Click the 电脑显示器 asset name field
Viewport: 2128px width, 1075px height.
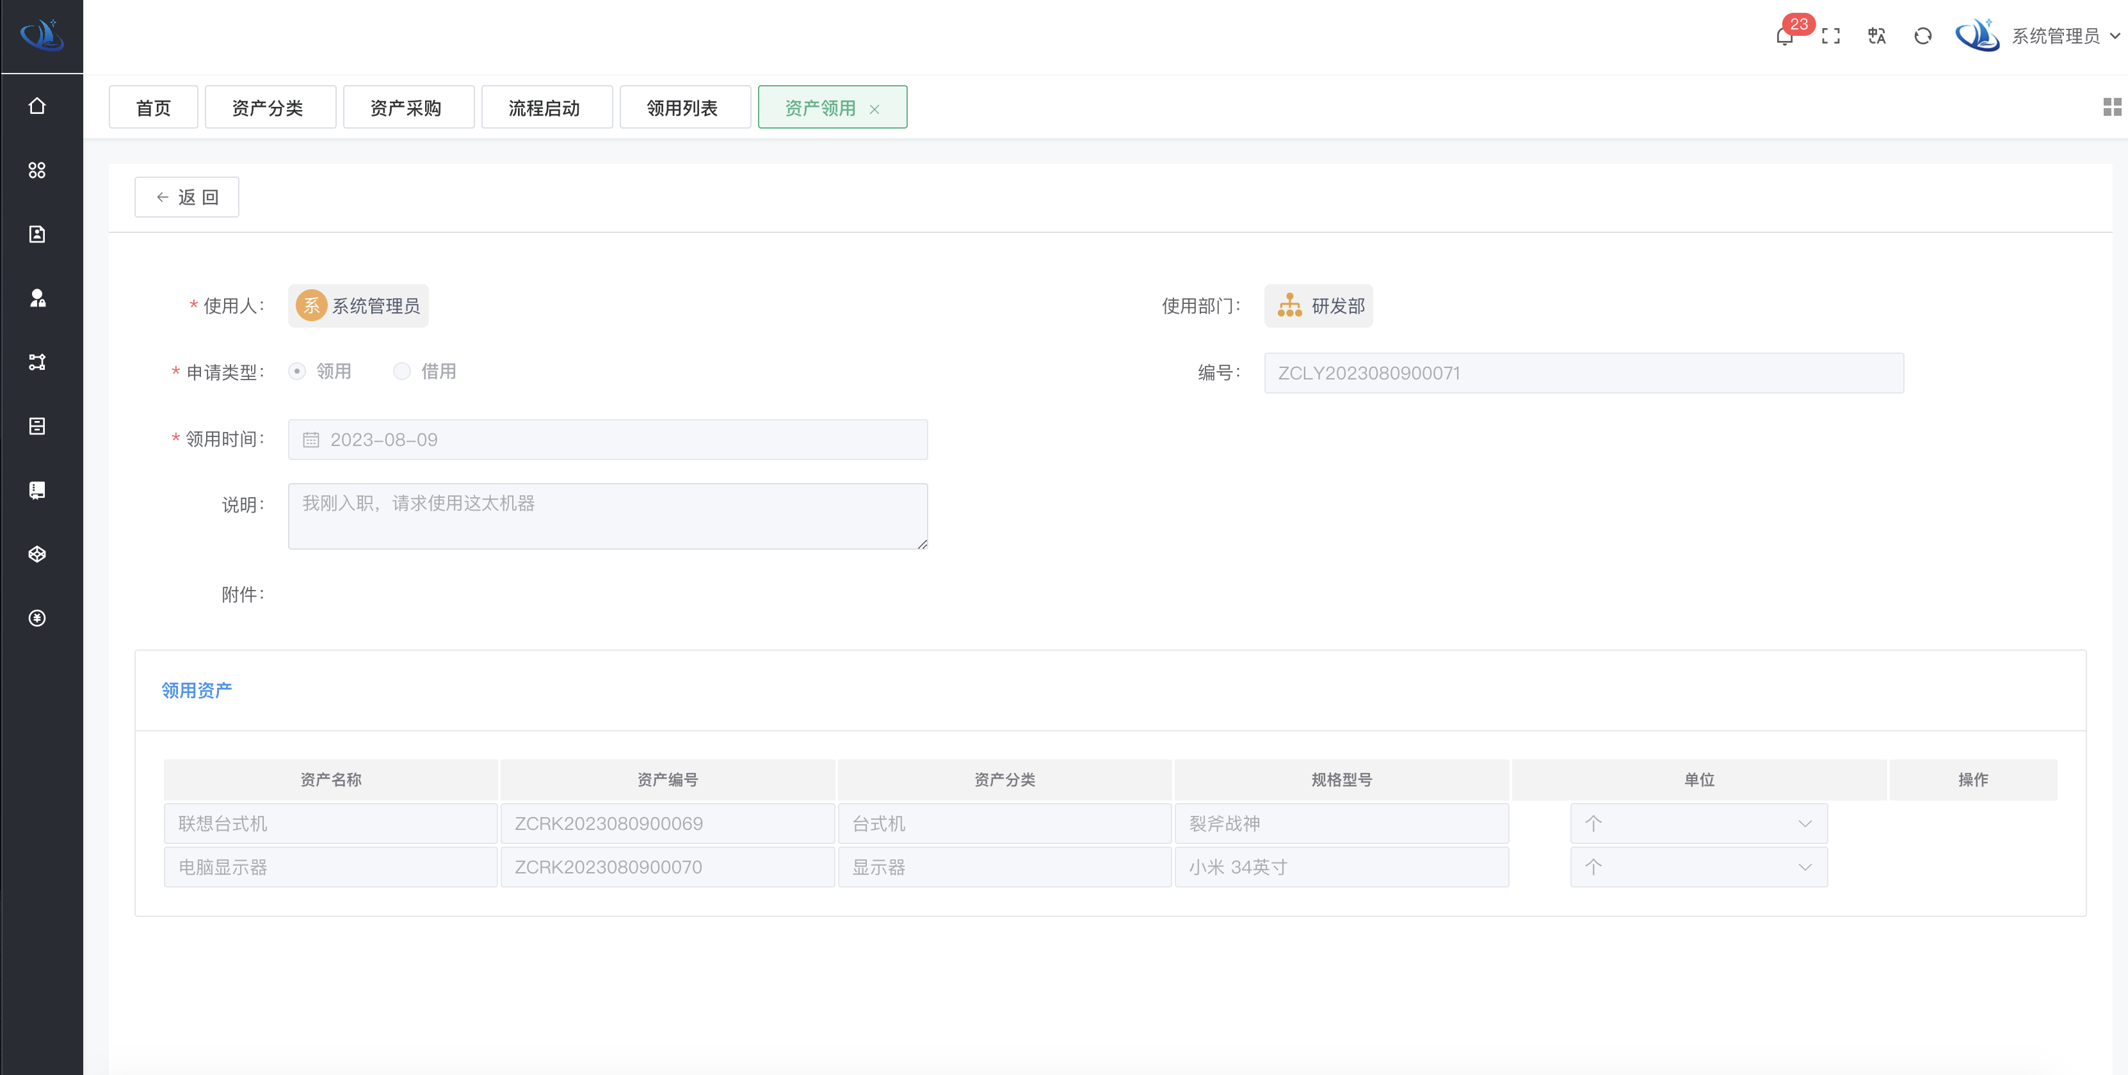click(330, 867)
